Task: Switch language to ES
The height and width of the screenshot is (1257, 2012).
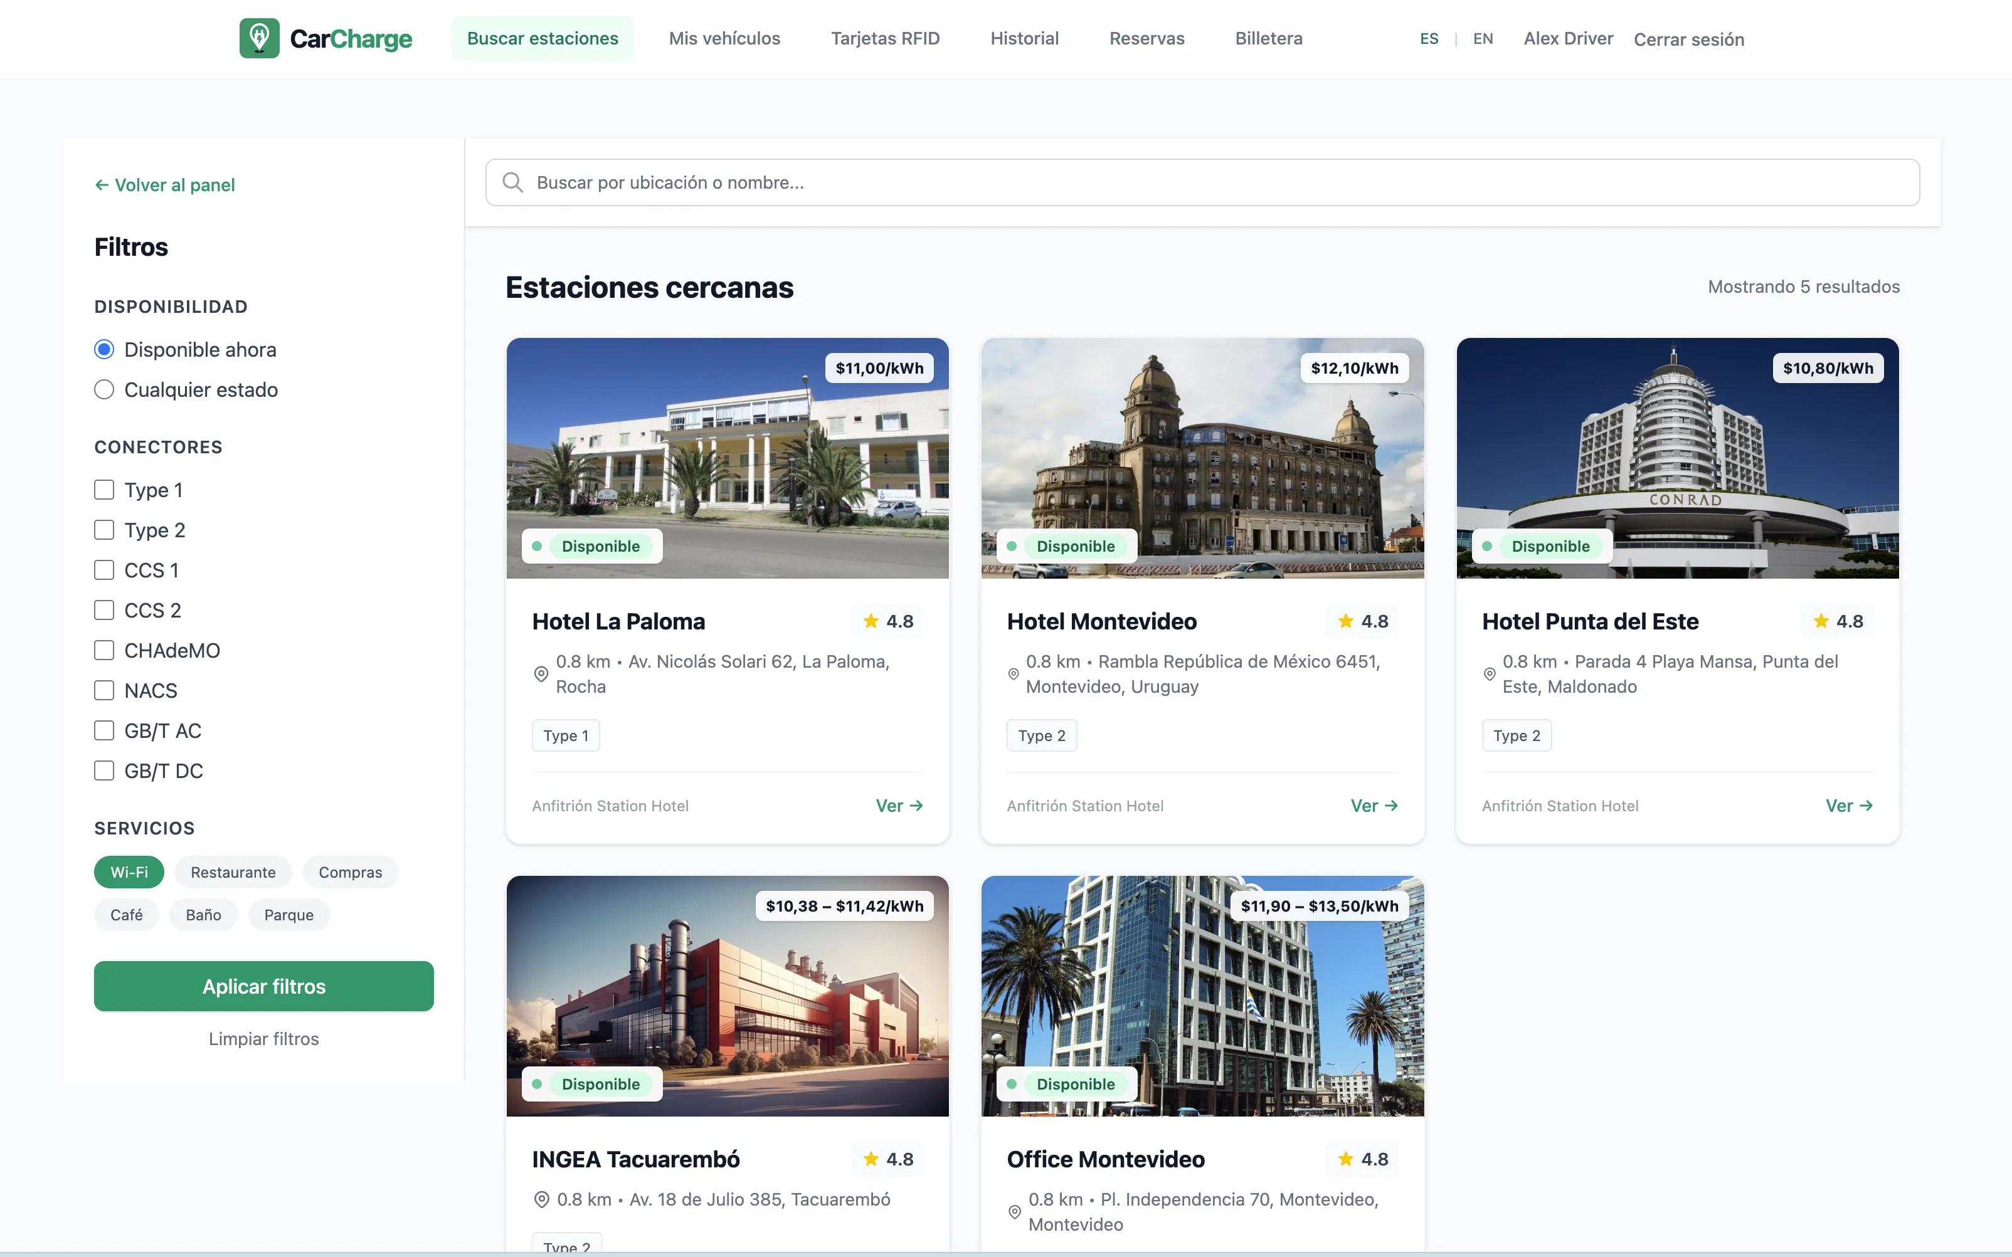Action: click(x=1429, y=39)
